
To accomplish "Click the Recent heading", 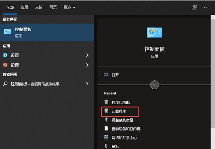I will [110, 93].
